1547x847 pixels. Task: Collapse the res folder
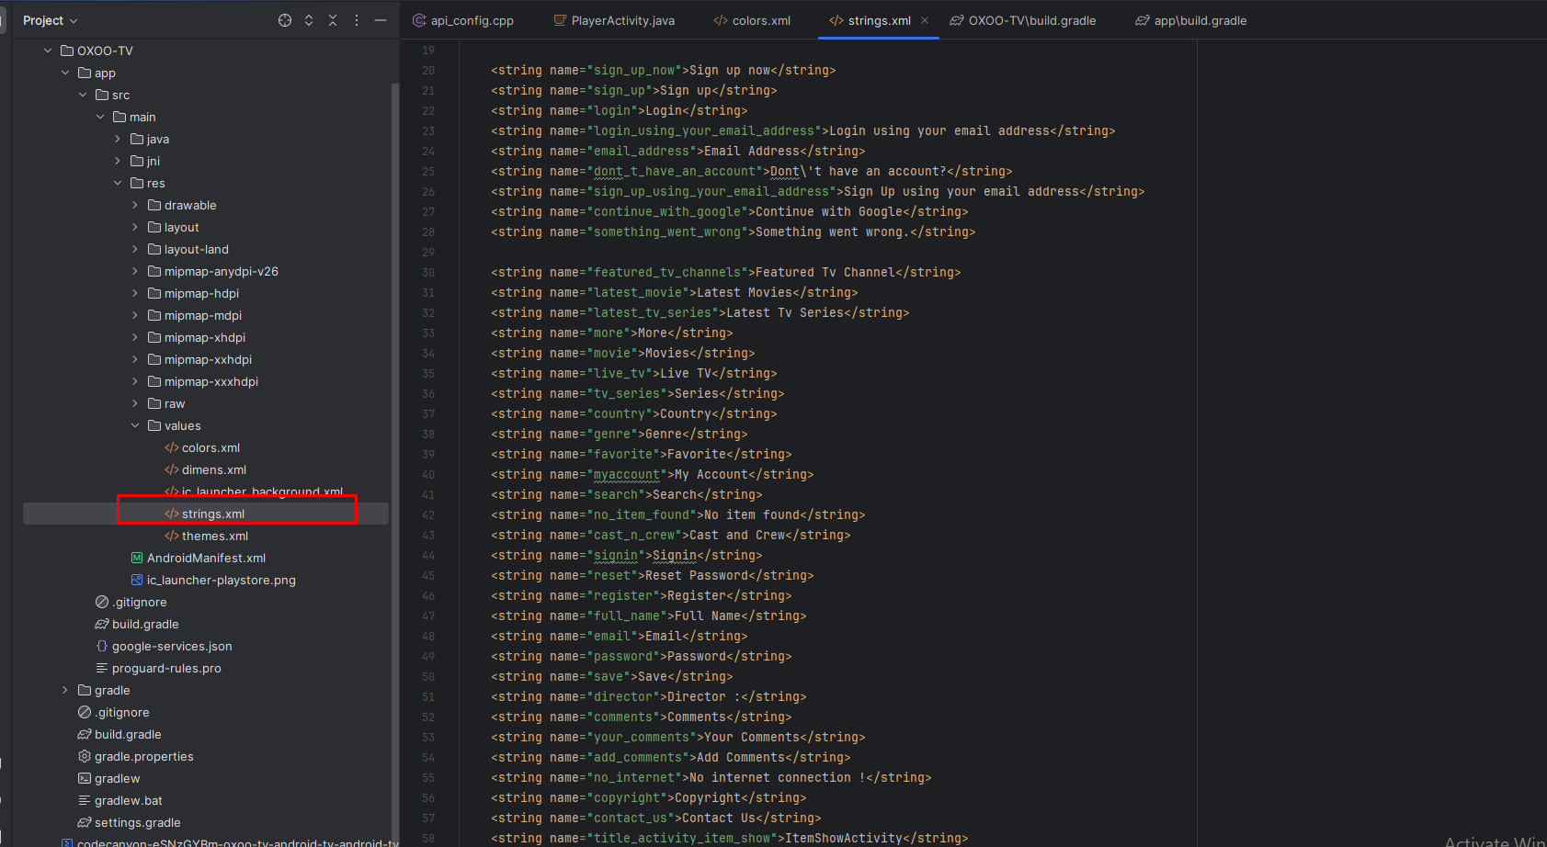[118, 183]
